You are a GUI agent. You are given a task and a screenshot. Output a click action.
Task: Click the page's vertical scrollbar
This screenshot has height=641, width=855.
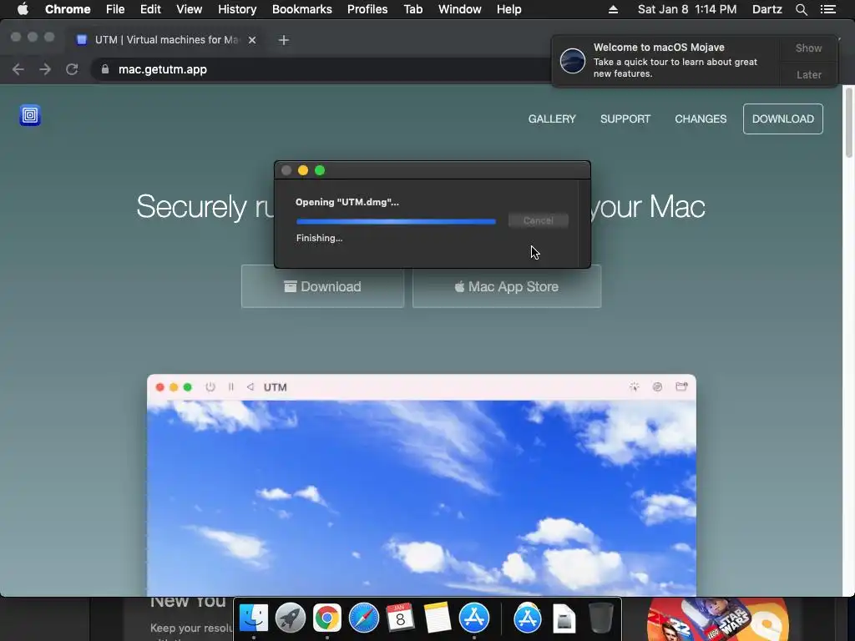[x=848, y=123]
